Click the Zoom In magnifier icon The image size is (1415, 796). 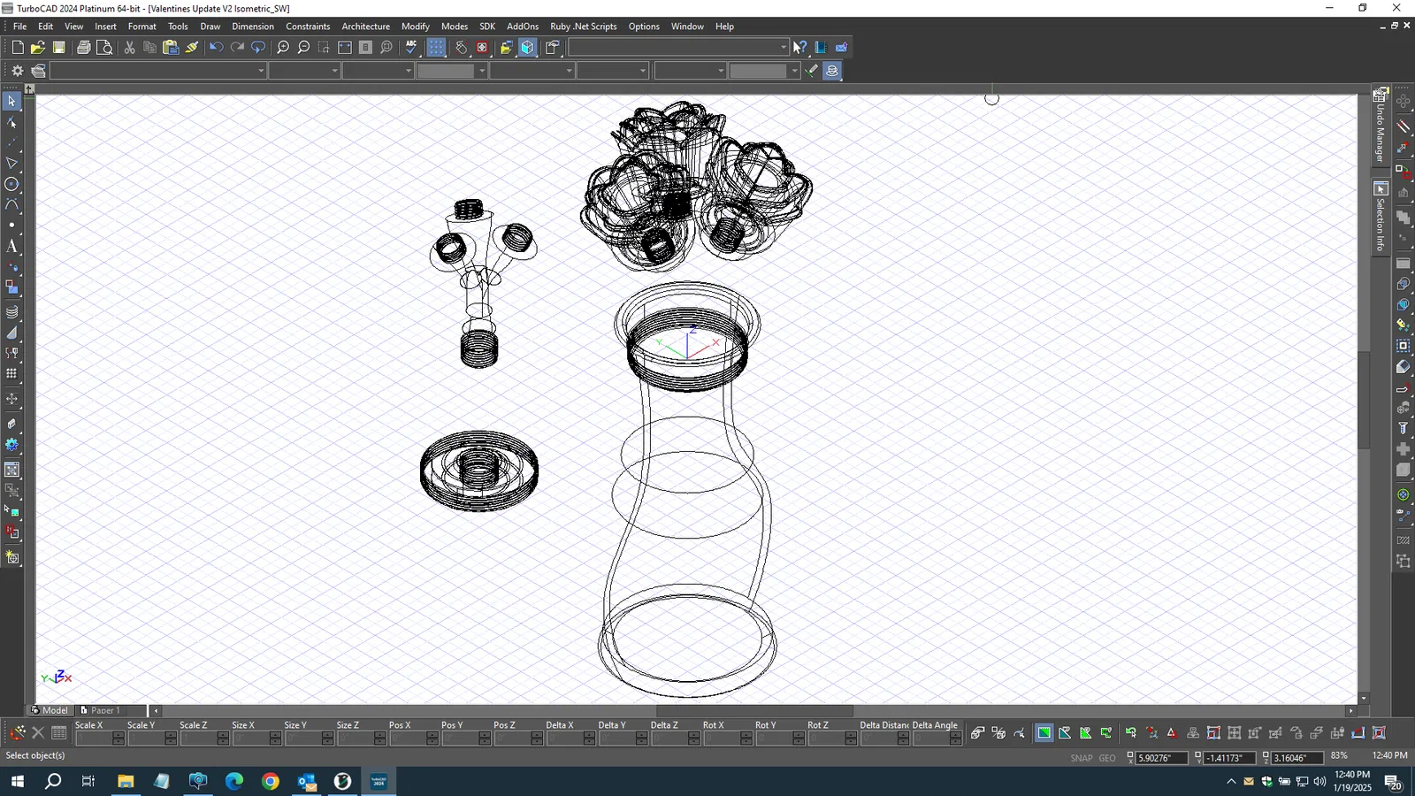[283, 48]
